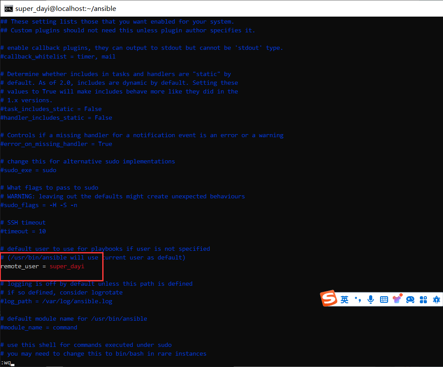Screen dimensions: 443x367
Task: Click the rocket-like icon at the IME bar end
Action: 436,299
